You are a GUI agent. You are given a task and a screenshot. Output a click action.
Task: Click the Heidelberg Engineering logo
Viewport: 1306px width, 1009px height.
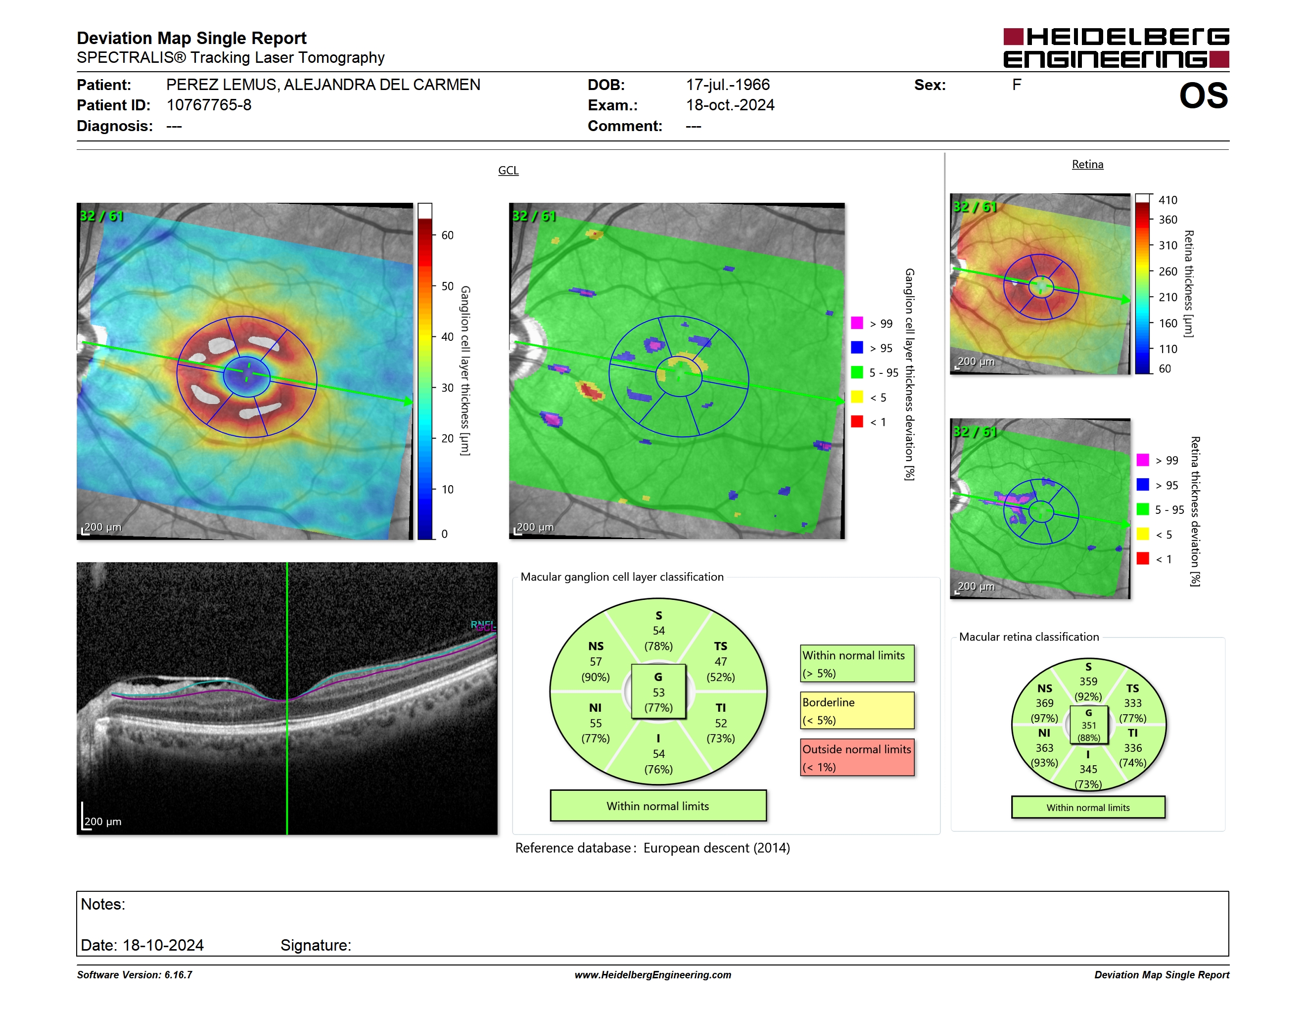tap(1116, 48)
